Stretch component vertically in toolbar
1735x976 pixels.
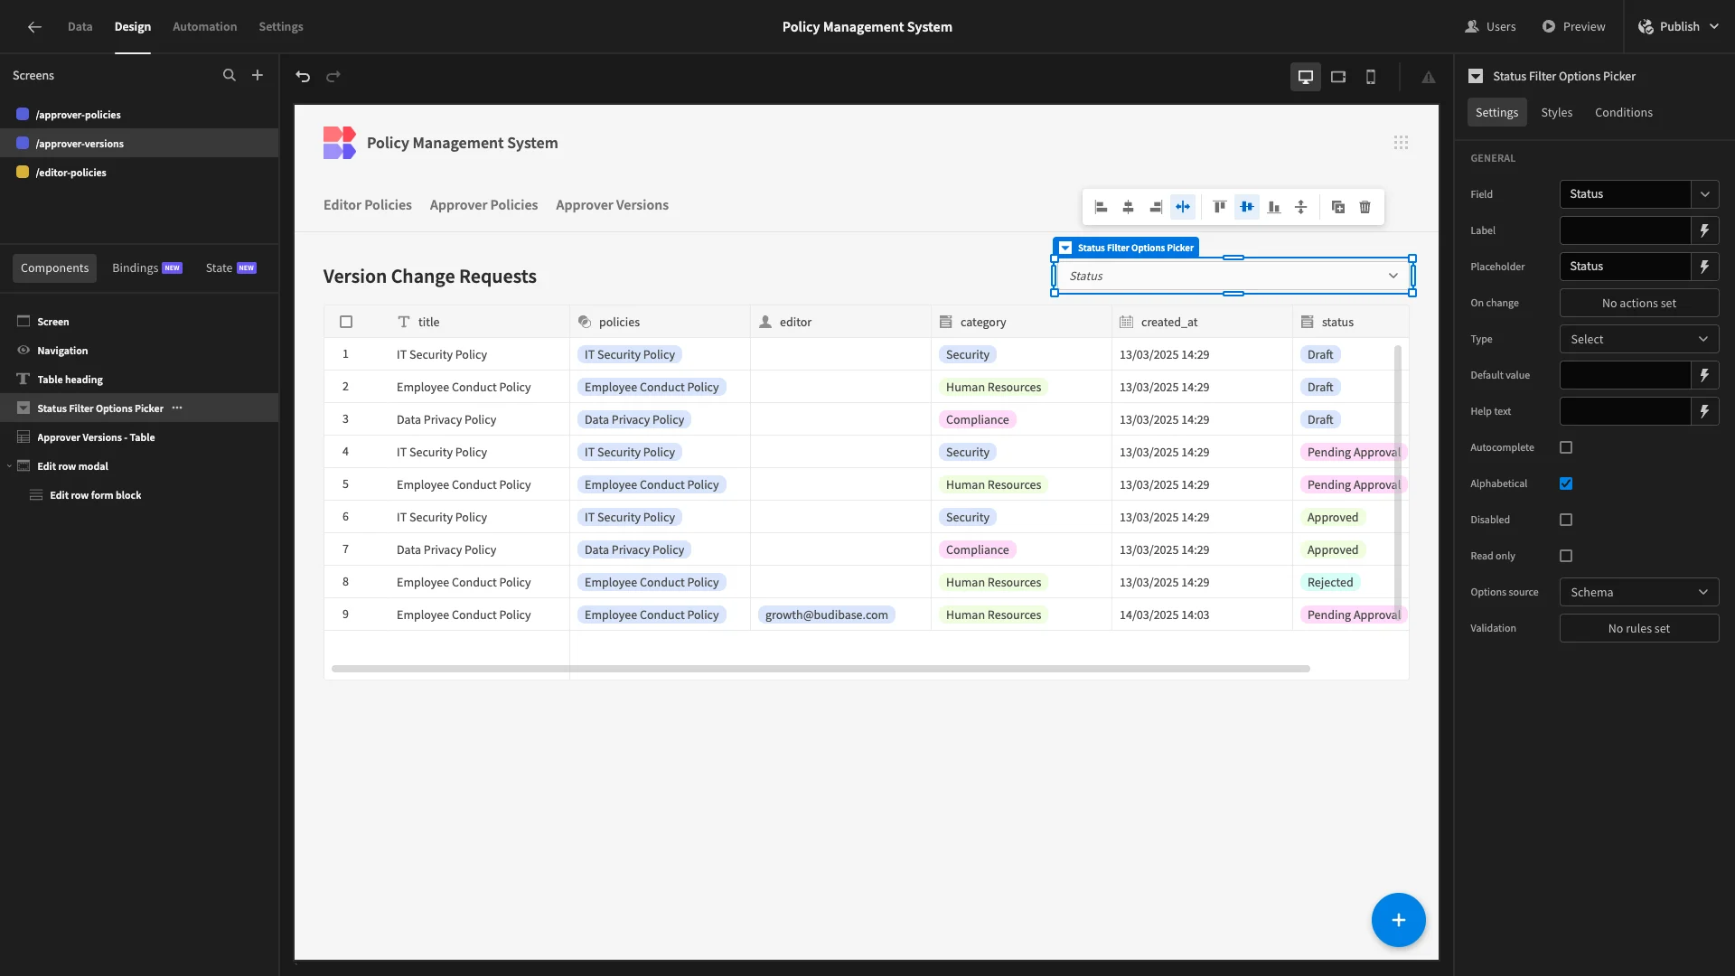[1301, 207]
